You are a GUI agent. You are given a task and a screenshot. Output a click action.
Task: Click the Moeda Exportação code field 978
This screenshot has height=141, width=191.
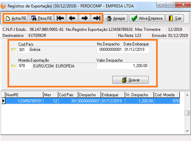point(25,66)
